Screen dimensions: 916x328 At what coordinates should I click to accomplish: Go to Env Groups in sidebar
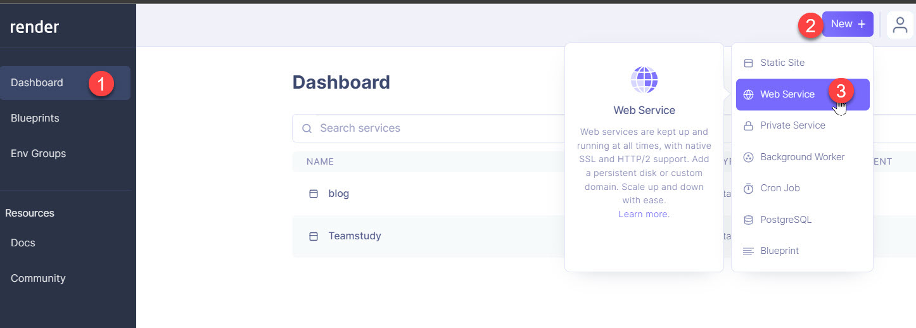(38, 154)
